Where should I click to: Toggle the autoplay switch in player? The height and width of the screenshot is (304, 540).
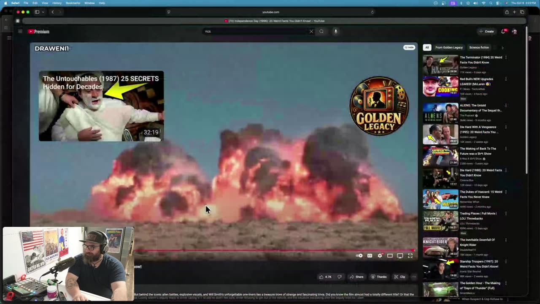359,255
